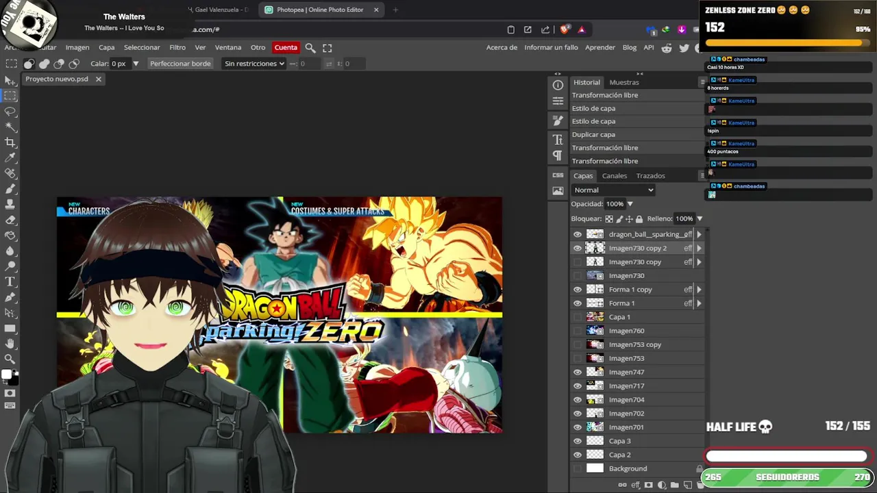Open the Sin restricciones dropdown
Viewport: 877px width, 493px height.
pos(254,64)
